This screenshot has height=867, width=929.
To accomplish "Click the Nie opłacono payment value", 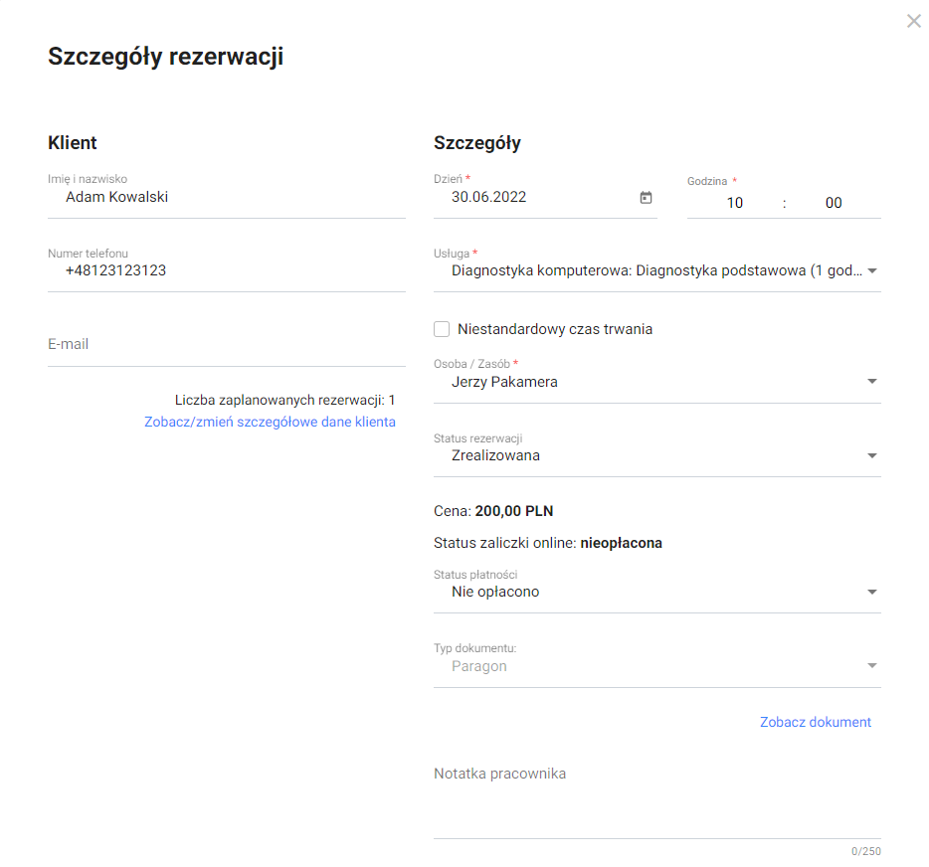I will [495, 593].
